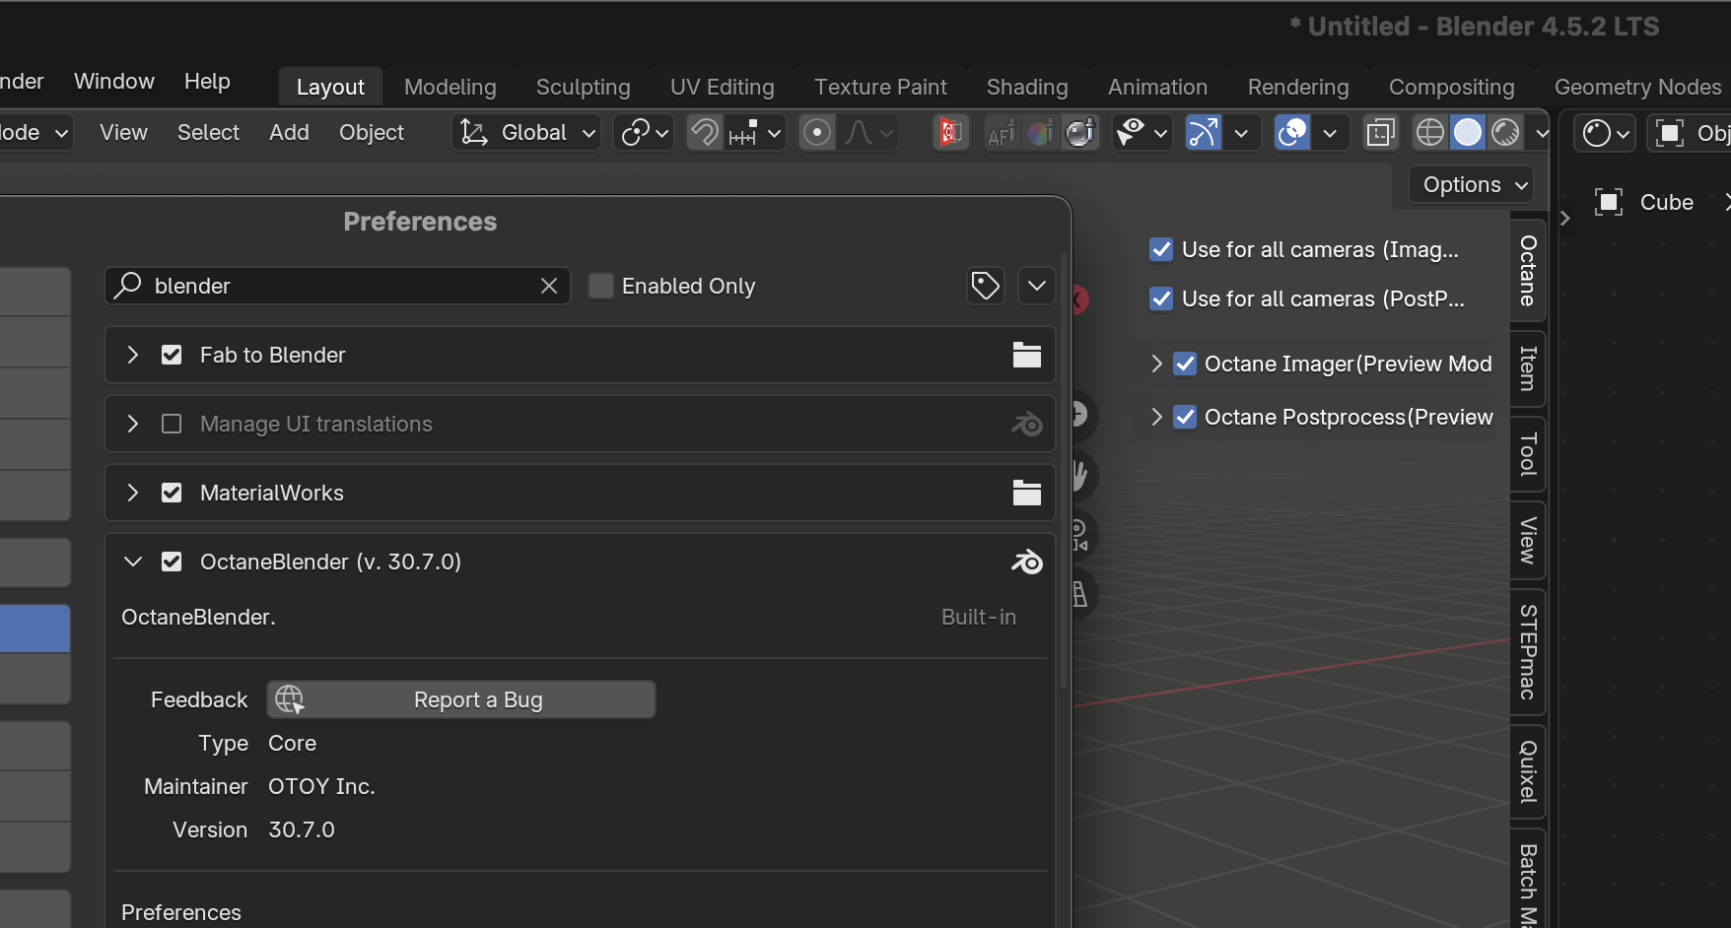Collapse the sidebar with the small arrow
1731x928 pixels.
point(1564,218)
